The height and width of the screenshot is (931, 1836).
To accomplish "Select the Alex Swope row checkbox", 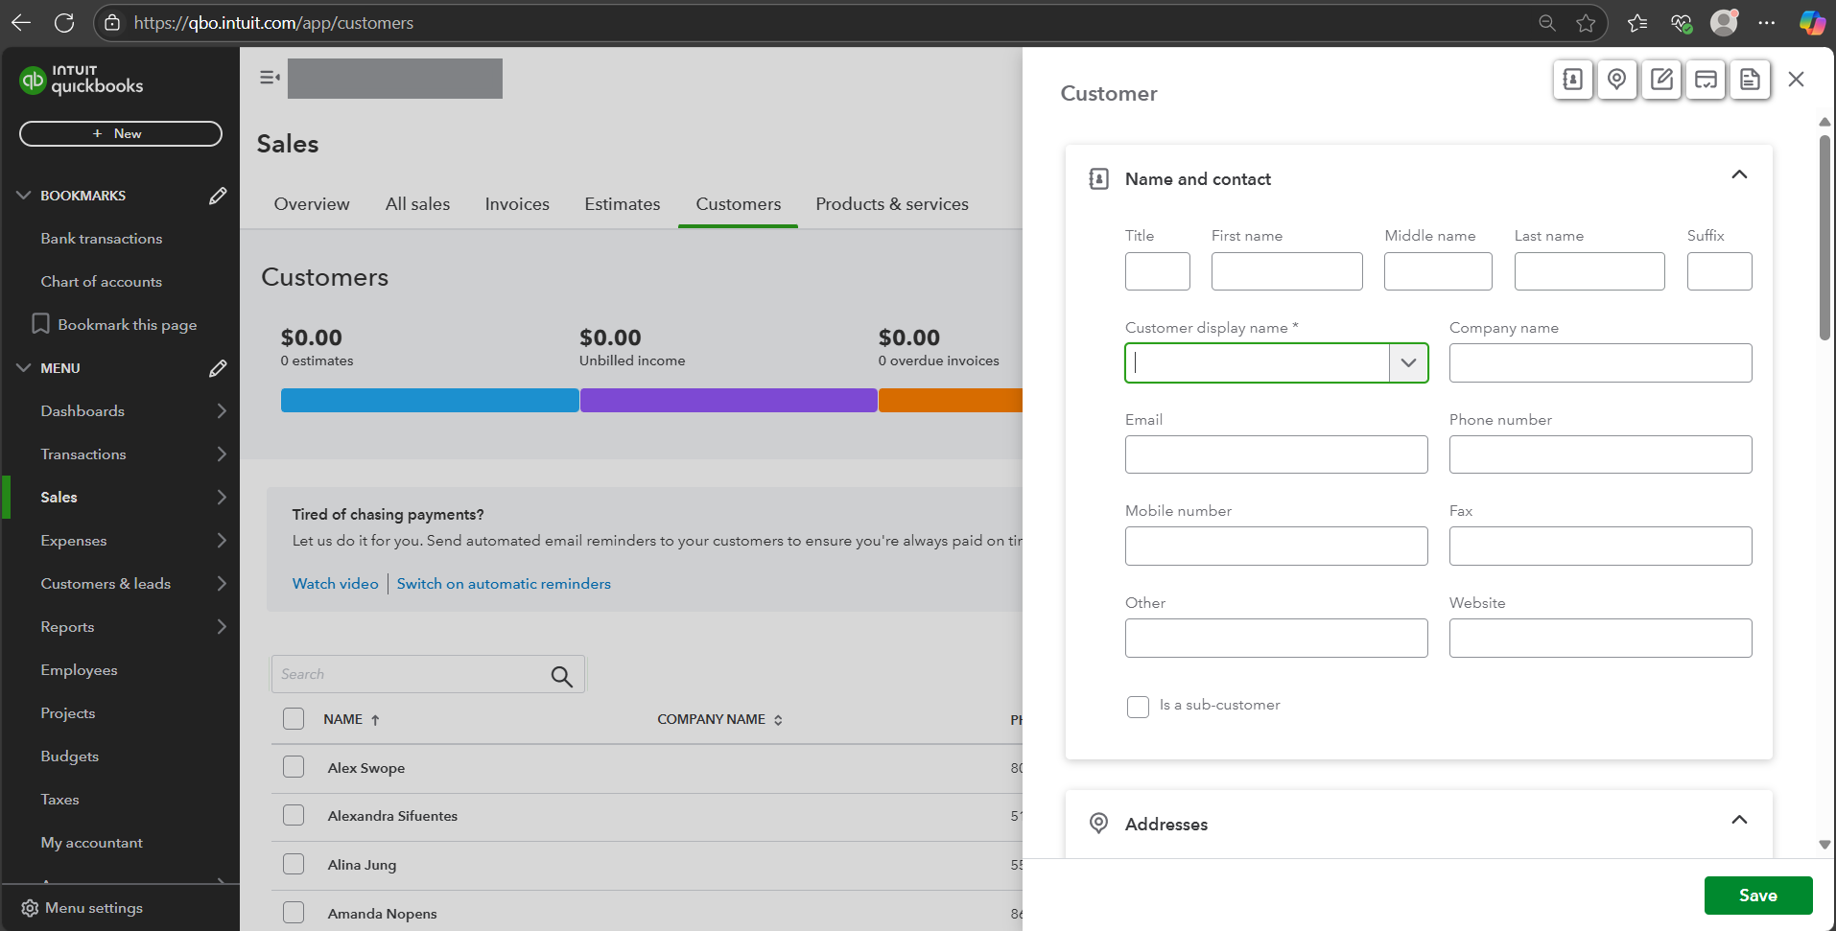I will [x=294, y=767].
